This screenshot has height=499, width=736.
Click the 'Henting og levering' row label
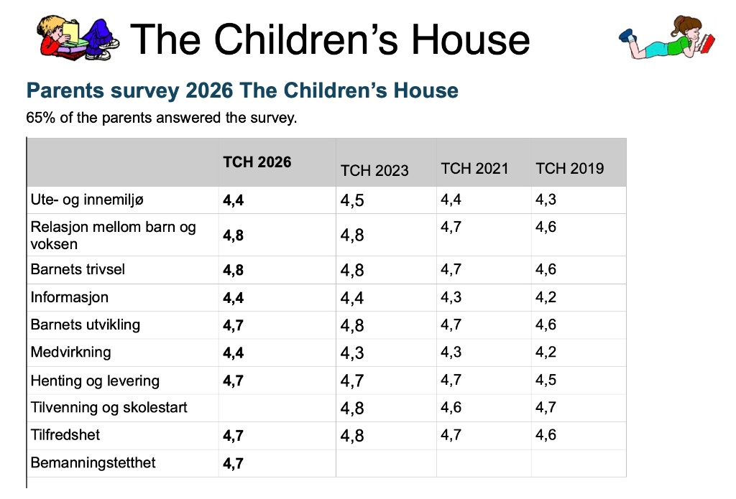[95, 381]
